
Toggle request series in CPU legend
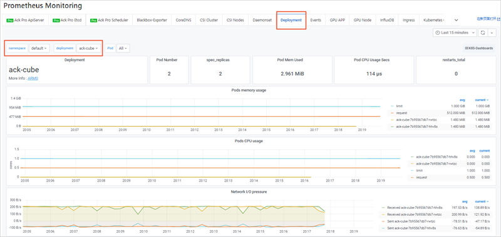[421, 177]
